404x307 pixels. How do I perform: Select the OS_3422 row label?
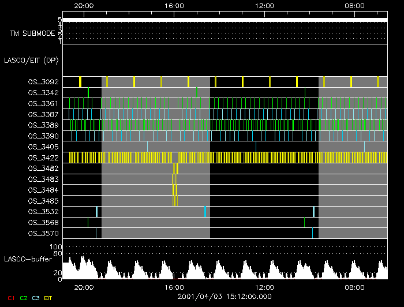(x=43, y=158)
